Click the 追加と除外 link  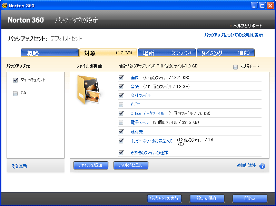click(x=246, y=165)
